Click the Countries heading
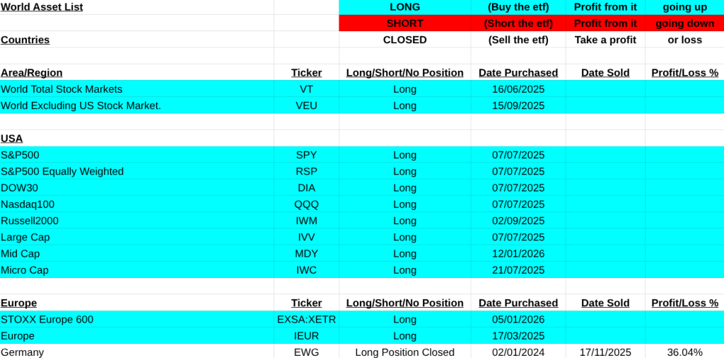The image size is (724, 358). coord(25,40)
